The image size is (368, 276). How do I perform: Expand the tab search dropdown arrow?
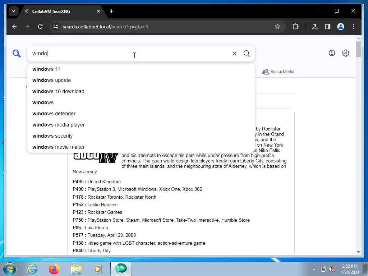click(14, 11)
